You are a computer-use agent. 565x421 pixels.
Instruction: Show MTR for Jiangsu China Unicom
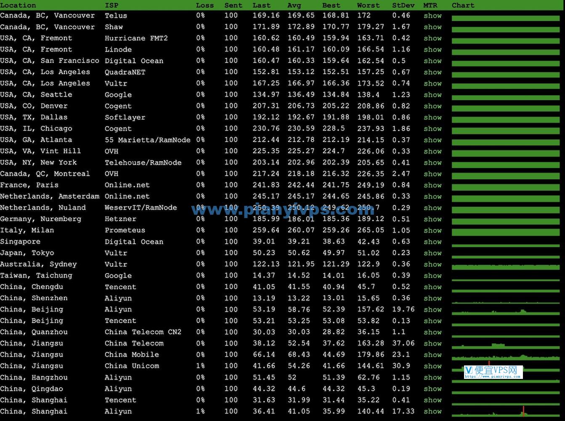point(432,366)
